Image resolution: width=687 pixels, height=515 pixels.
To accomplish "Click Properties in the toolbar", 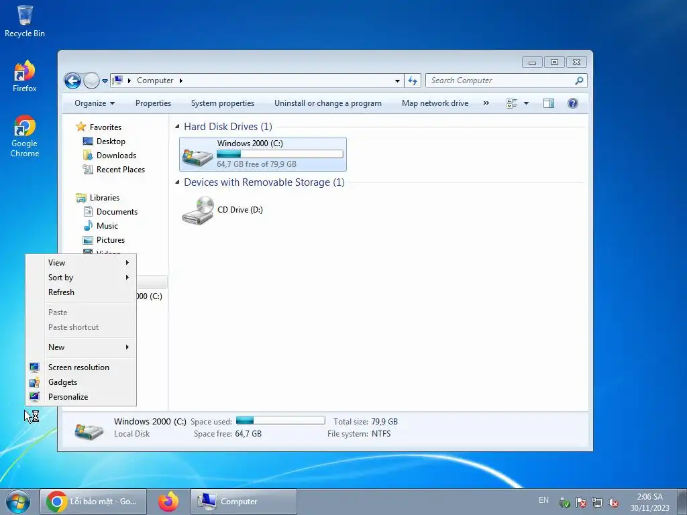I will (153, 103).
